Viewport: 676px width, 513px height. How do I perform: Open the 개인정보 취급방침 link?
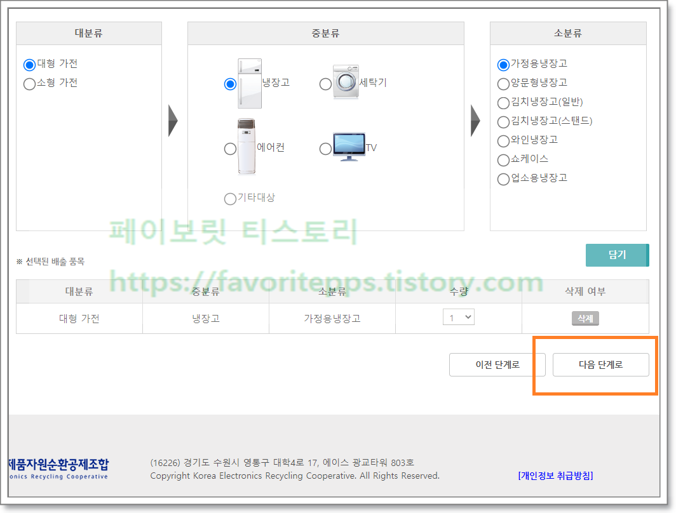coord(555,476)
